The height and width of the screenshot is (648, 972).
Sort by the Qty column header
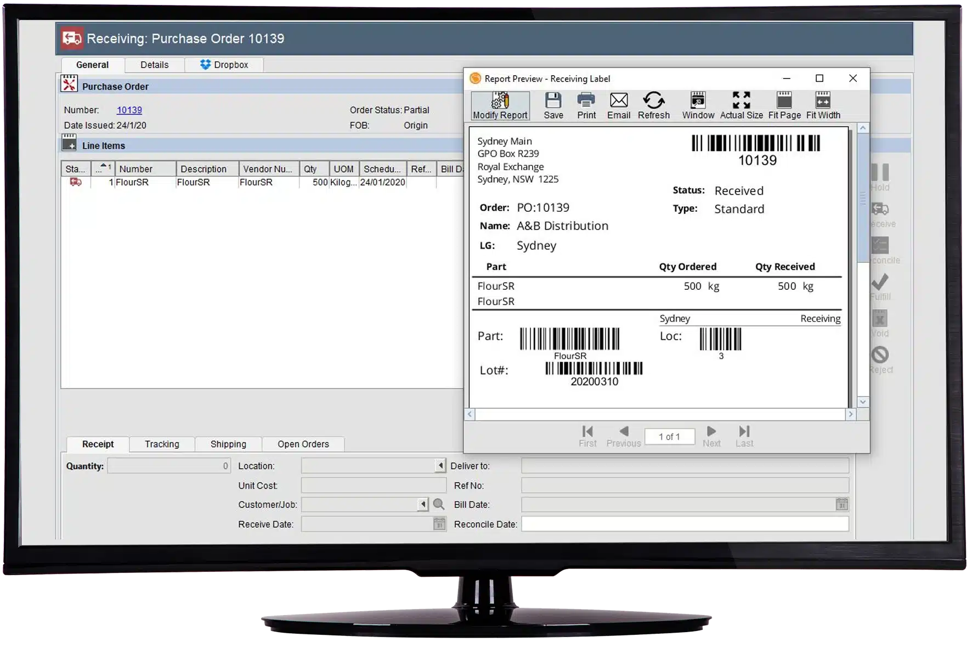click(314, 168)
